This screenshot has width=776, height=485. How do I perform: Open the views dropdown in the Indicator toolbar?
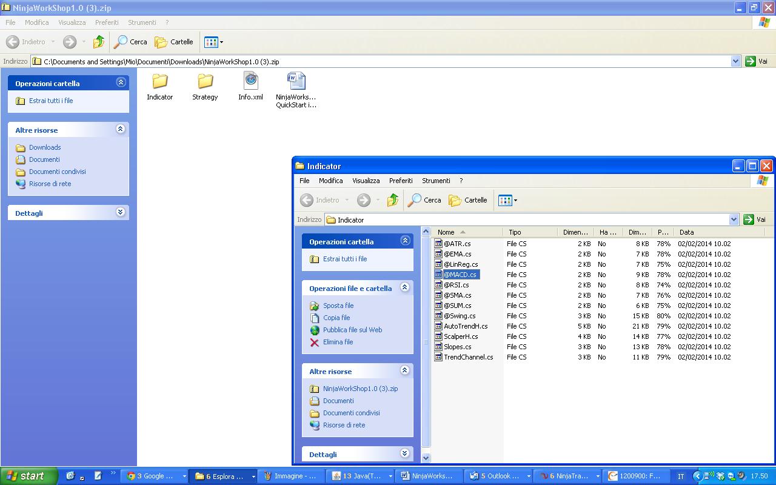point(515,200)
